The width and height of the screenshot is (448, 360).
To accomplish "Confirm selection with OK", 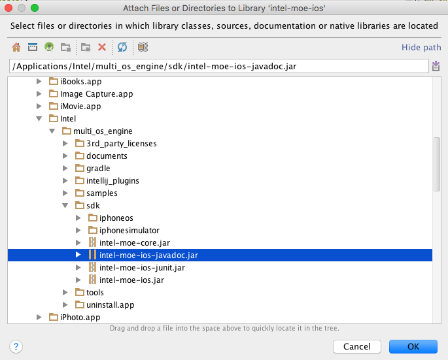I will (x=413, y=346).
